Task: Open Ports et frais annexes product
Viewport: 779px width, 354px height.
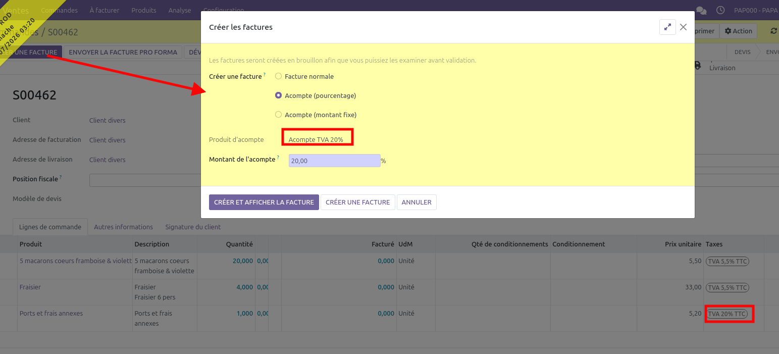Action: coord(51,313)
